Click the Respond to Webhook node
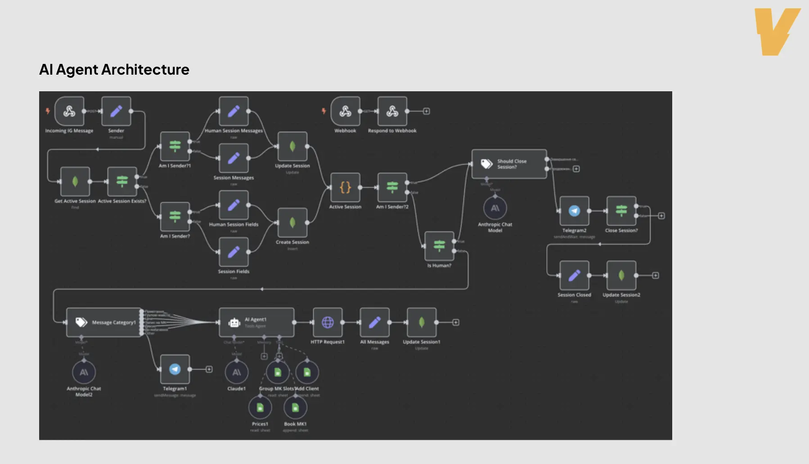This screenshot has width=809, height=464. 392,112
